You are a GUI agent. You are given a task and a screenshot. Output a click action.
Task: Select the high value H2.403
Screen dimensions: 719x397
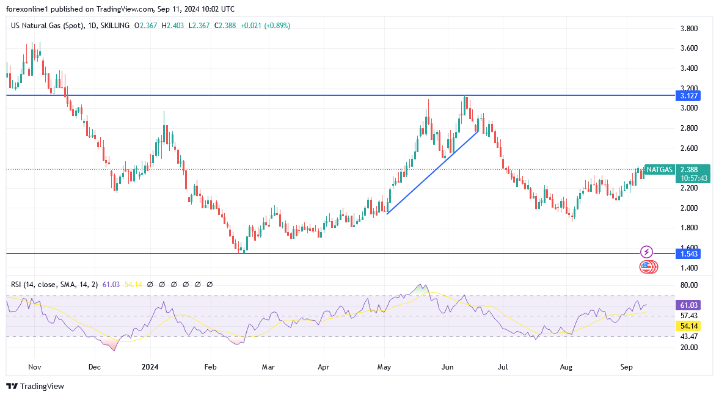pyautogui.click(x=173, y=26)
